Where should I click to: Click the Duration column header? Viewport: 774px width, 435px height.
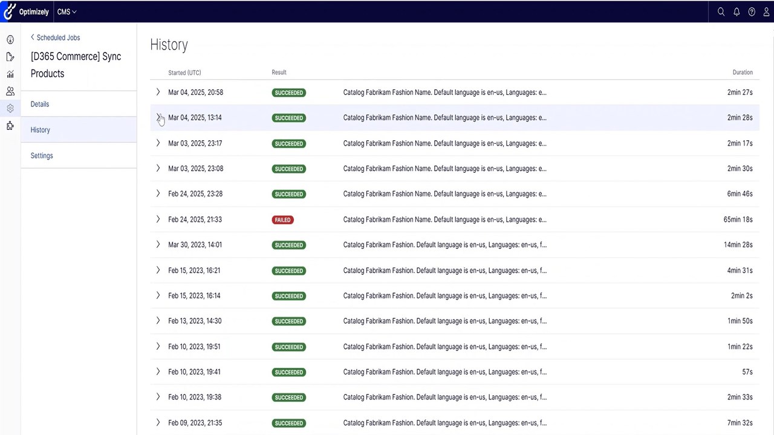pyautogui.click(x=743, y=72)
